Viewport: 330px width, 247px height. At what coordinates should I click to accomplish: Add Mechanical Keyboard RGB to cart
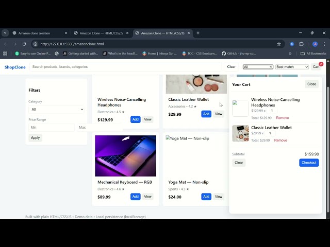(x=135, y=197)
